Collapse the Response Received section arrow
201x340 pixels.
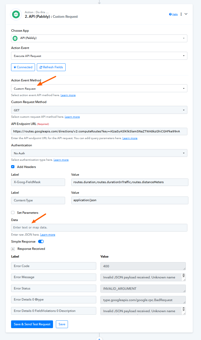pyautogui.click(x=13, y=249)
